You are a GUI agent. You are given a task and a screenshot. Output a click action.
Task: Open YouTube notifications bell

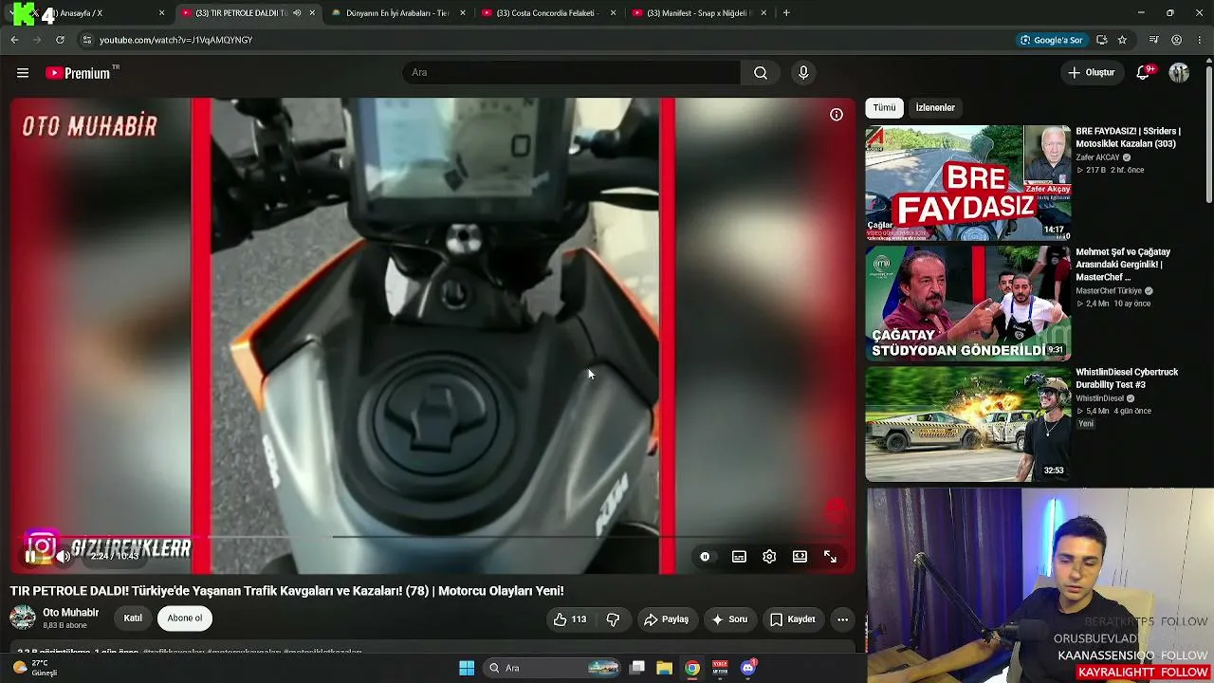pyautogui.click(x=1143, y=73)
